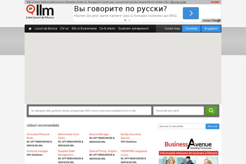This screenshot has width=246, height=164.
Task: Click UPA Solutions under Comunity manager
Action: click(x=34, y=155)
